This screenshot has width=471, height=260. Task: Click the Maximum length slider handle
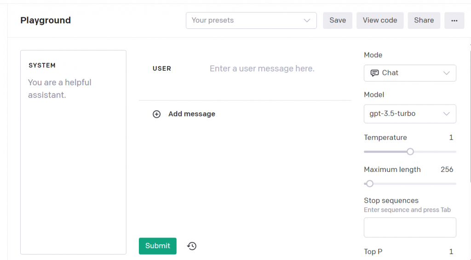pyautogui.click(x=369, y=184)
